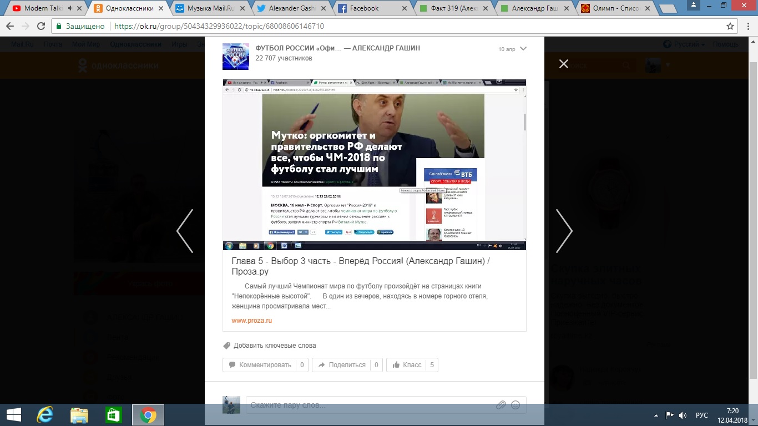Go to the previous post with the left arrow

(x=185, y=231)
